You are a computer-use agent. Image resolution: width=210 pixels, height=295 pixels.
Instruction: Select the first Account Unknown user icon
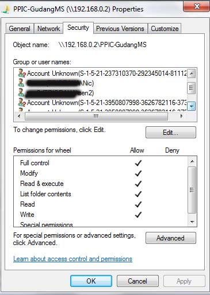pyautogui.click(x=22, y=73)
